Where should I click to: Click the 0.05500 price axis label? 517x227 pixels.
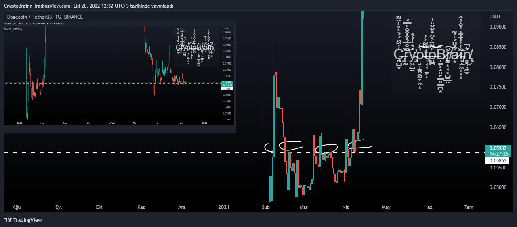tap(497, 167)
